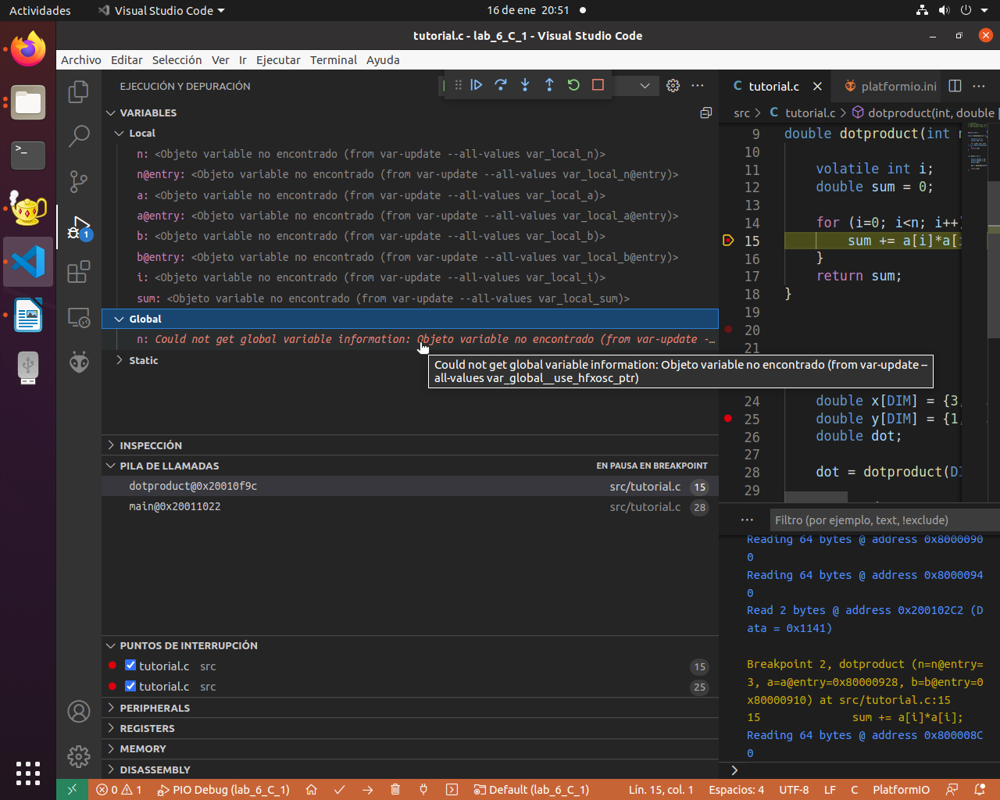Screen dimensions: 1000x800
Task: Open PlatformIO Home from the status bar
Action: pyautogui.click(x=311, y=790)
